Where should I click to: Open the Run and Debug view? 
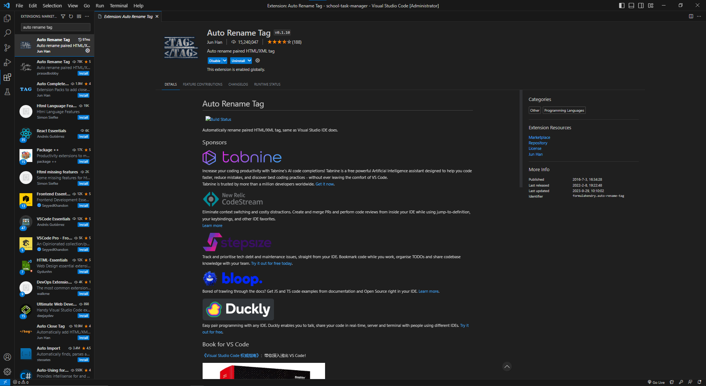pyautogui.click(x=7, y=62)
